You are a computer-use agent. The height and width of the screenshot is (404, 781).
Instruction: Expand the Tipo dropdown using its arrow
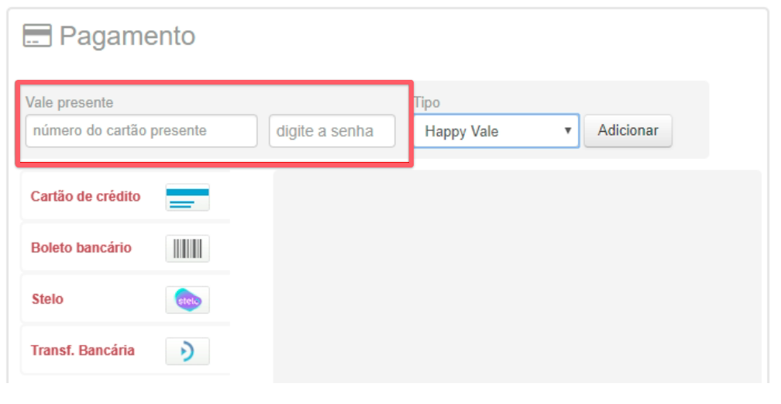pyautogui.click(x=568, y=131)
